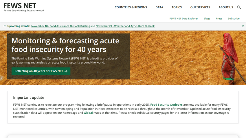246x138 pixels.
Task: Open November 18 Food Assistance Outlook Briefing
Action: [x=60, y=26]
